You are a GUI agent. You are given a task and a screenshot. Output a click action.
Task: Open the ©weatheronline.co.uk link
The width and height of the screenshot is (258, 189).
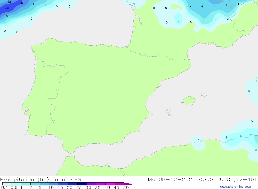236,187
